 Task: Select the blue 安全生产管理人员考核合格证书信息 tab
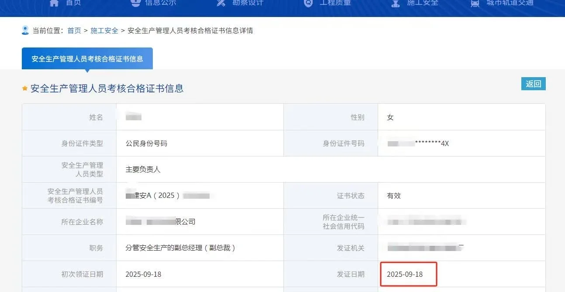click(87, 58)
